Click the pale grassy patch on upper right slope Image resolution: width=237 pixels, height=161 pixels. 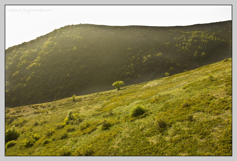pyautogui.click(x=178, y=86)
